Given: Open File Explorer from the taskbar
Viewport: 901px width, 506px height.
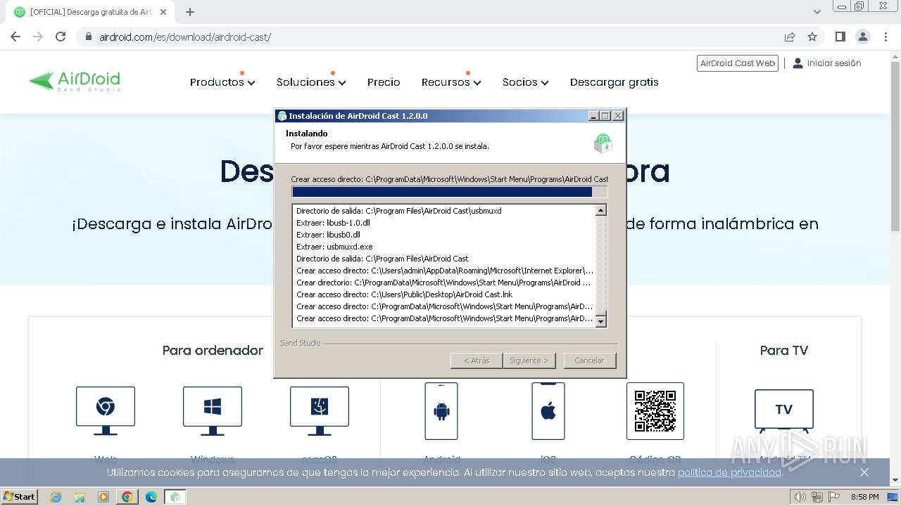Looking at the screenshot, I should (80, 497).
